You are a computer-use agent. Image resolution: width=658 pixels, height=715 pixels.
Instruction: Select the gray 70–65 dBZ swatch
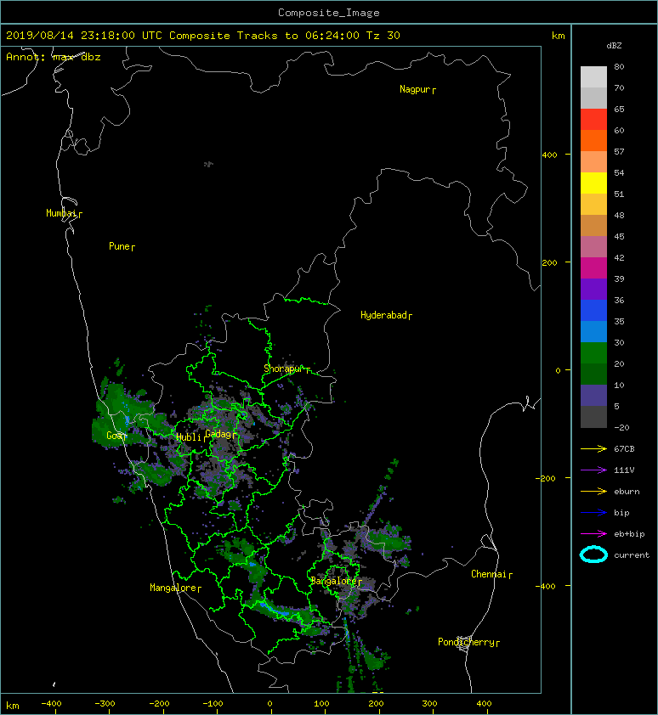pos(593,98)
